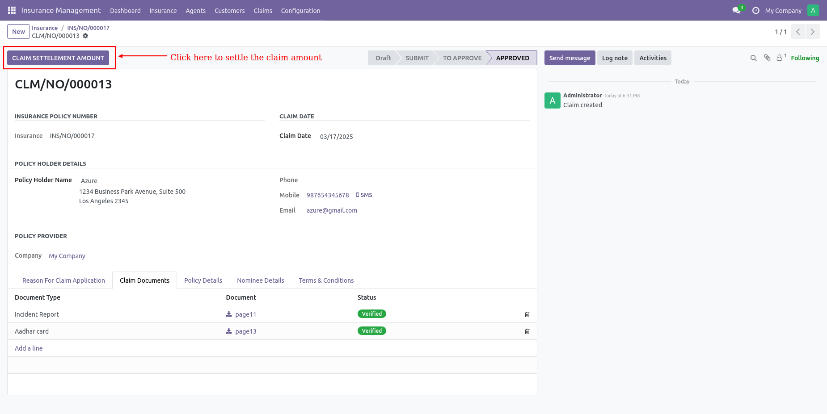This screenshot has width=827, height=414.
Task: Delete the Aadhar card document row
Action: [x=527, y=331]
